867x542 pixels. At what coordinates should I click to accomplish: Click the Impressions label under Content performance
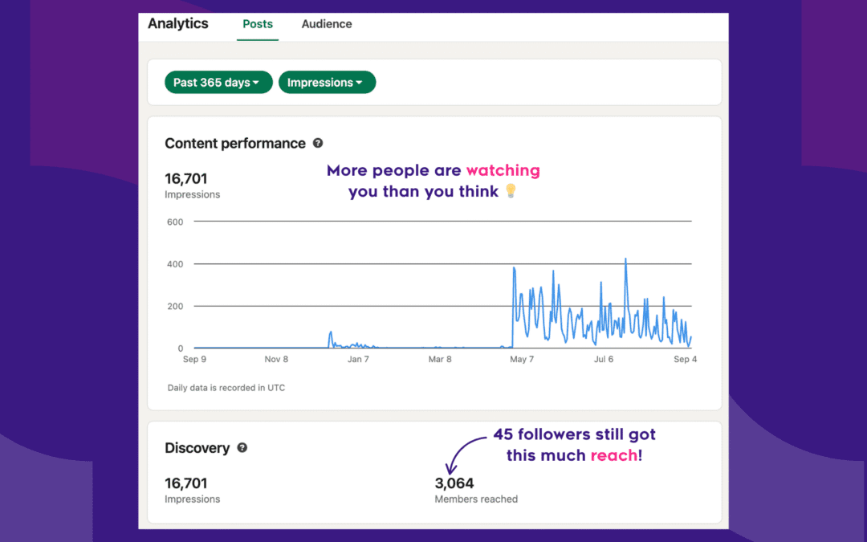[193, 194]
